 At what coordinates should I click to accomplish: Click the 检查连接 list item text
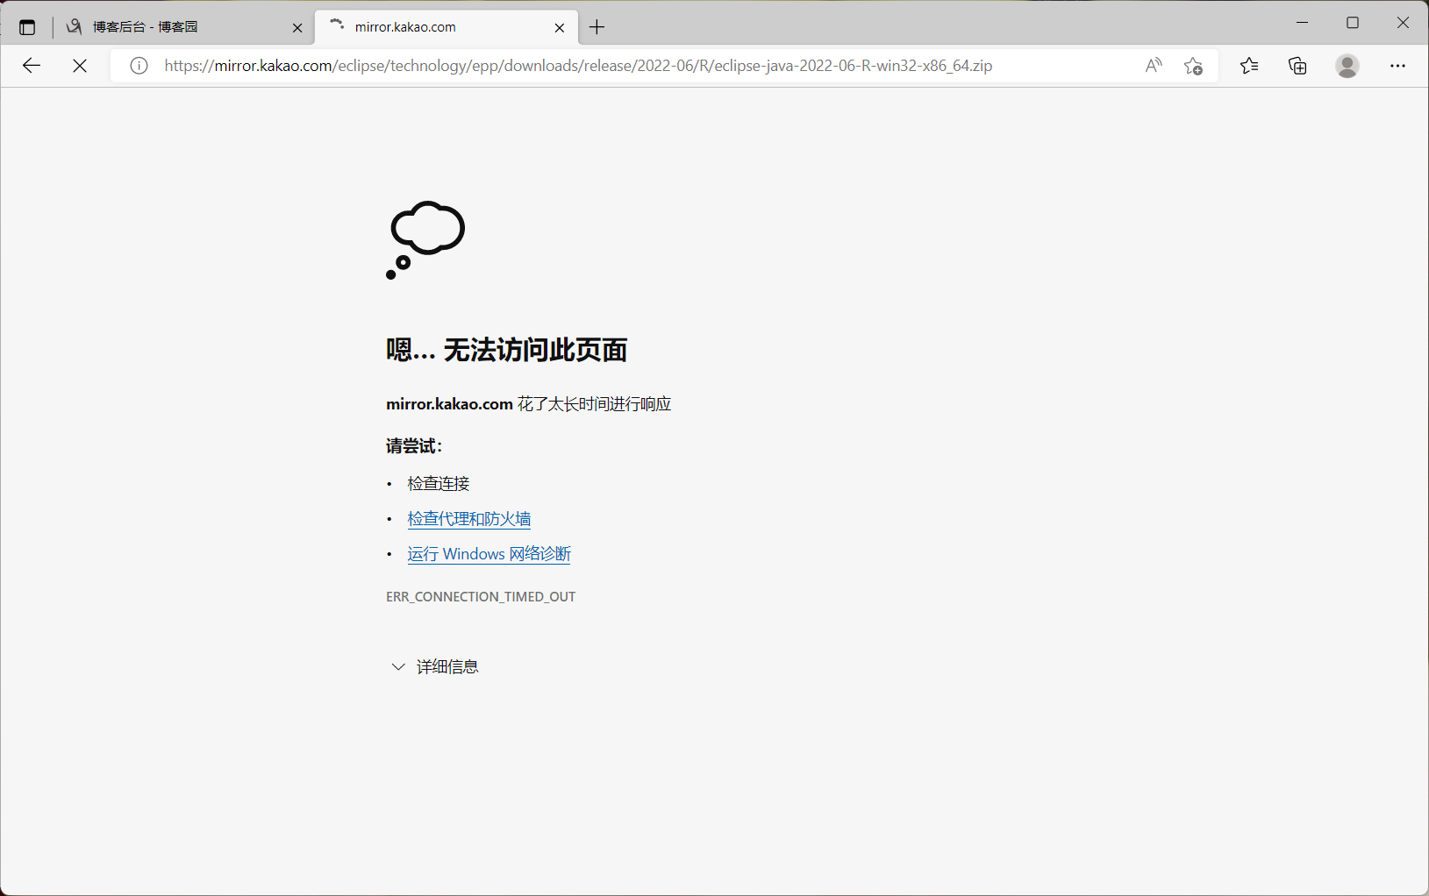[x=439, y=484]
